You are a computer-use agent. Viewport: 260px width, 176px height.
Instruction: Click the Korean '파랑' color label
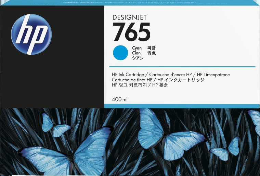pos(151,49)
